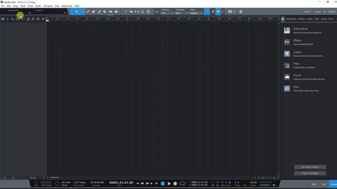Click the Record button in transport
The image size is (337, 189).
(x=175, y=183)
